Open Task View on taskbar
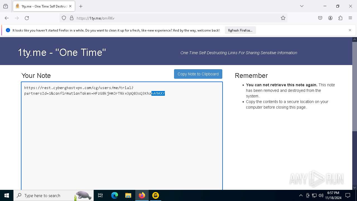357x201 pixels. [100, 195]
